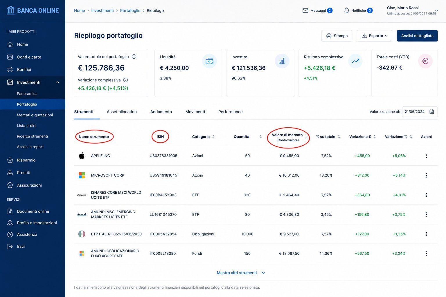Click the Liquidità cash icon
The image size is (446, 297).
[209, 61]
